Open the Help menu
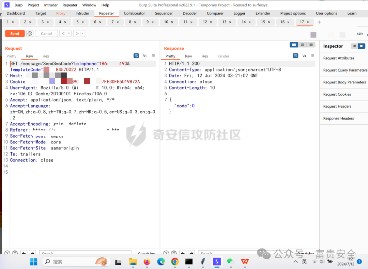This screenshot has height=269, width=368. [105, 5]
